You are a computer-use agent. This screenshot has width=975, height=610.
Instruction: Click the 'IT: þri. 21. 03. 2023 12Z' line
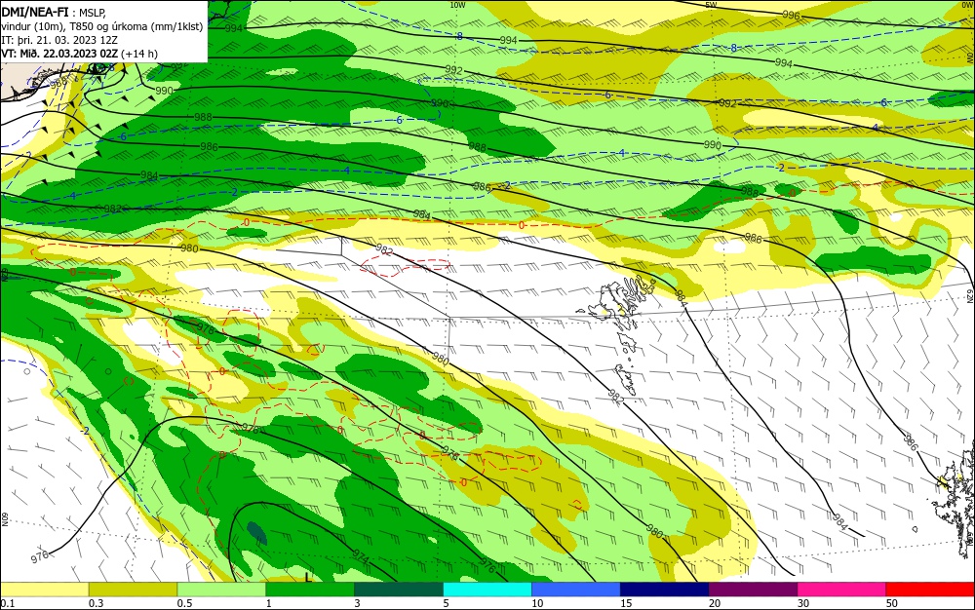(59, 40)
